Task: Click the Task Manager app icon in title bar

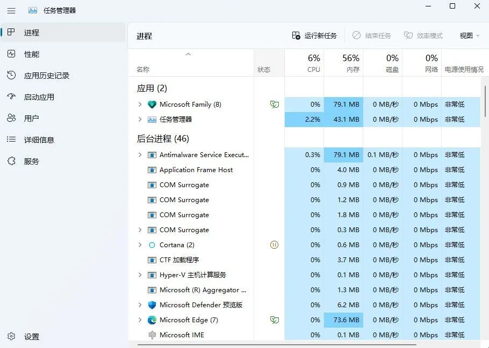Action: (x=32, y=10)
